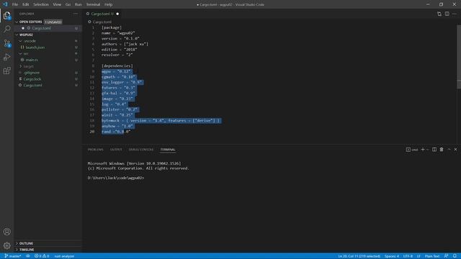Select the Terminal panel tab

pos(168,150)
